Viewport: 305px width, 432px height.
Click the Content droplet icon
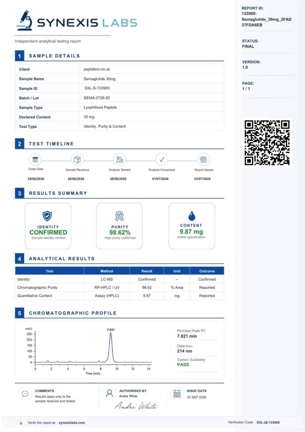(192, 216)
